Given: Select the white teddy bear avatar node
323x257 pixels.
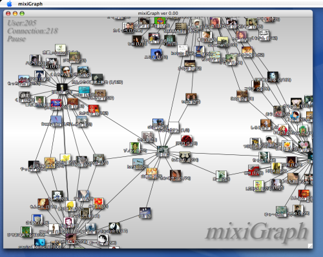Looking at the screenshot, I should tap(57, 196).
